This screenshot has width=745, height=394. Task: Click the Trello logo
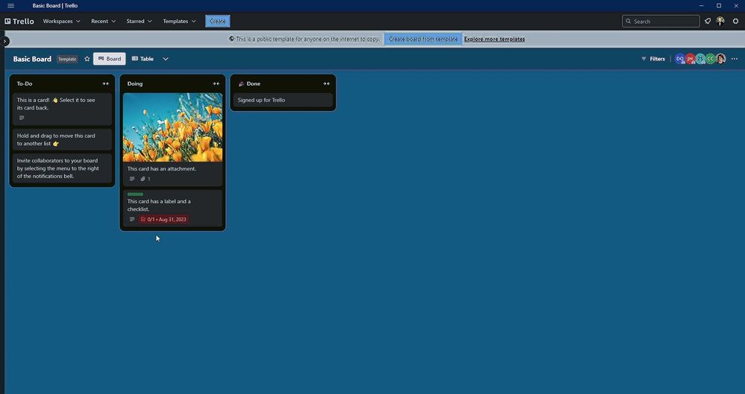[x=19, y=22]
